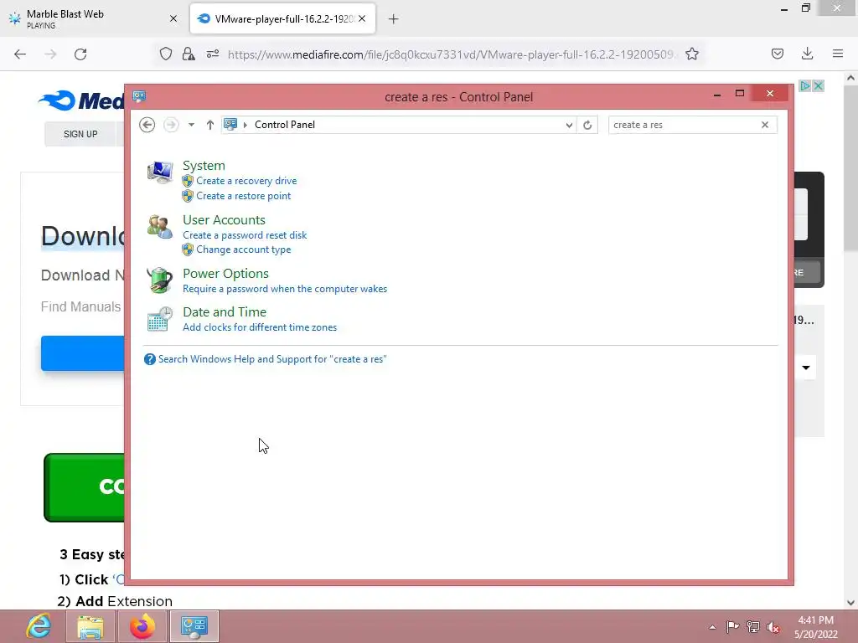Expand the Control Panel breadcrumb arrow
The height and width of the screenshot is (643, 858).
point(246,125)
